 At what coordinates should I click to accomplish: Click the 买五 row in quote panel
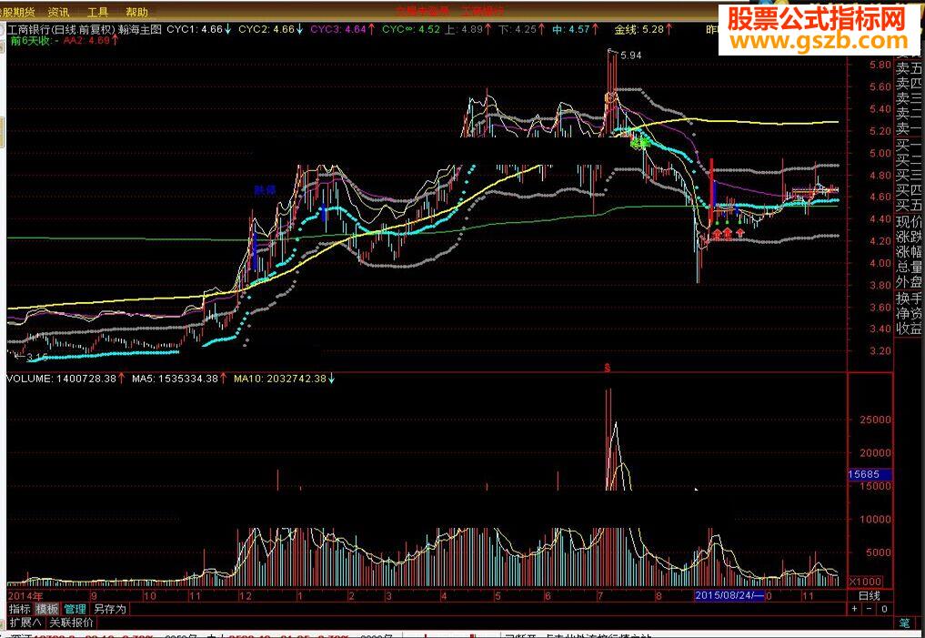click(909, 206)
